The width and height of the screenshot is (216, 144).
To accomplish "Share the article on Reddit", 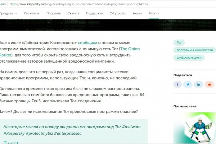I will (x=210, y=84).
